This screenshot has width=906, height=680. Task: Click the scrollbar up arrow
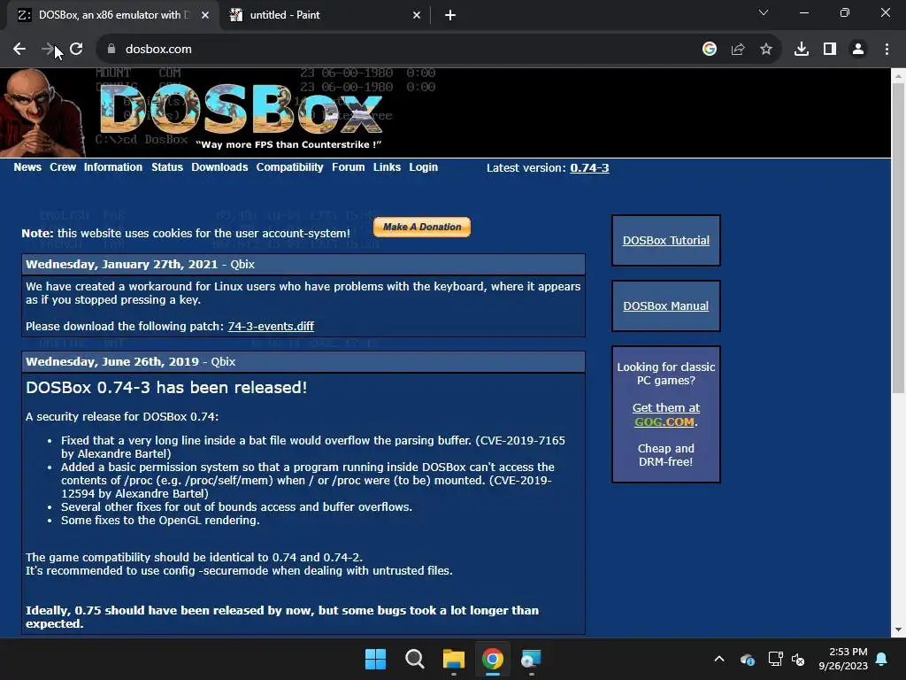pyautogui.click(x=898, y=76)
